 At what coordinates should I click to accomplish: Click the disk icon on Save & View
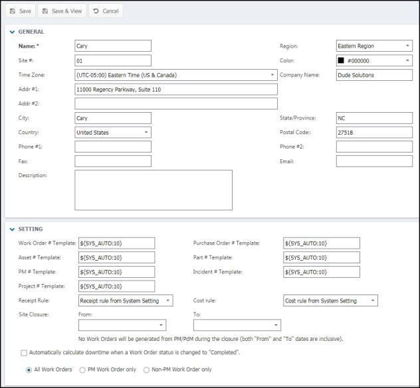click(45, 11)
